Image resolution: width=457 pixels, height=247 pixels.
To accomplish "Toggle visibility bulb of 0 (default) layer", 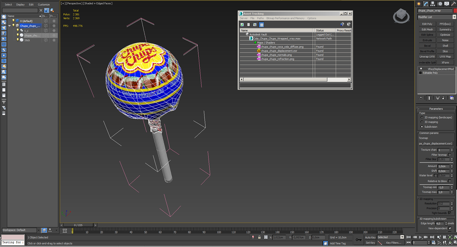I will 13,21.
